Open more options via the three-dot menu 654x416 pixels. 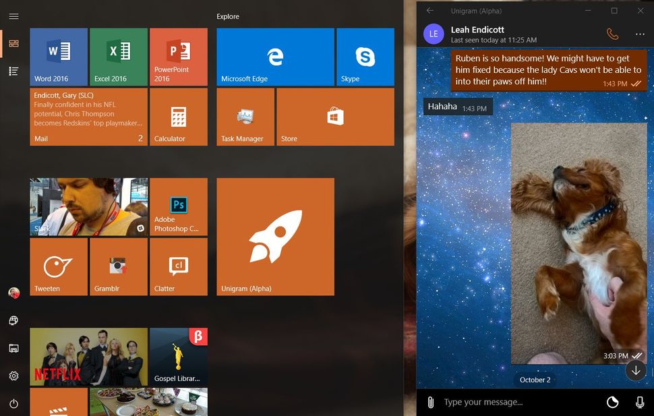click(x=640, y=34)
